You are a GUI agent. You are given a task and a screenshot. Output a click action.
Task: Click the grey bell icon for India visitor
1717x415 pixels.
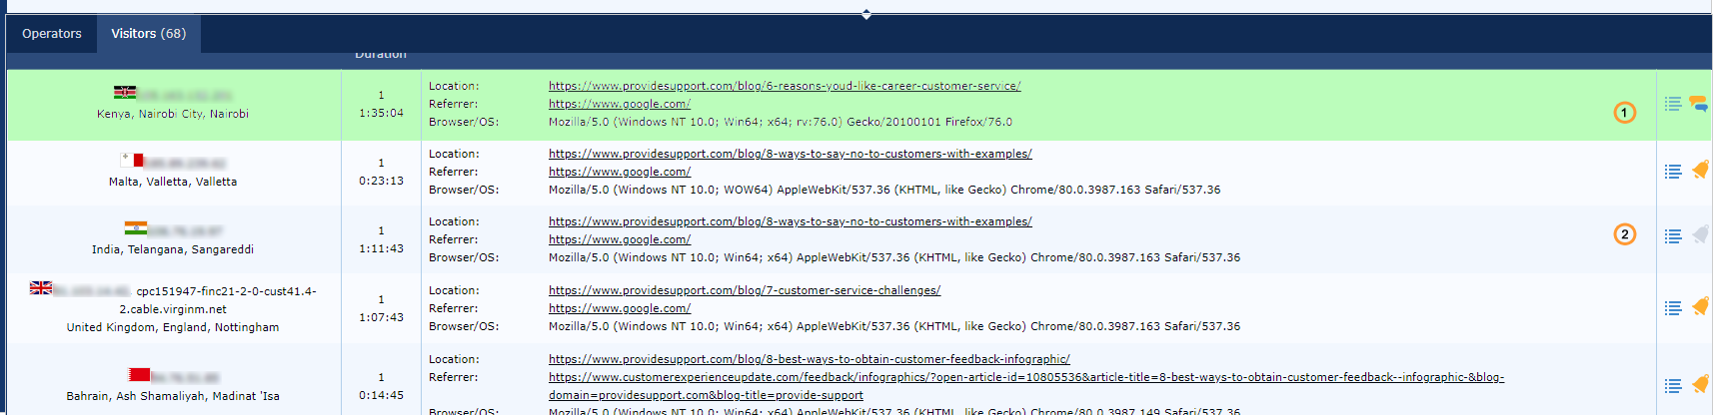click(x=1700, y=234)
